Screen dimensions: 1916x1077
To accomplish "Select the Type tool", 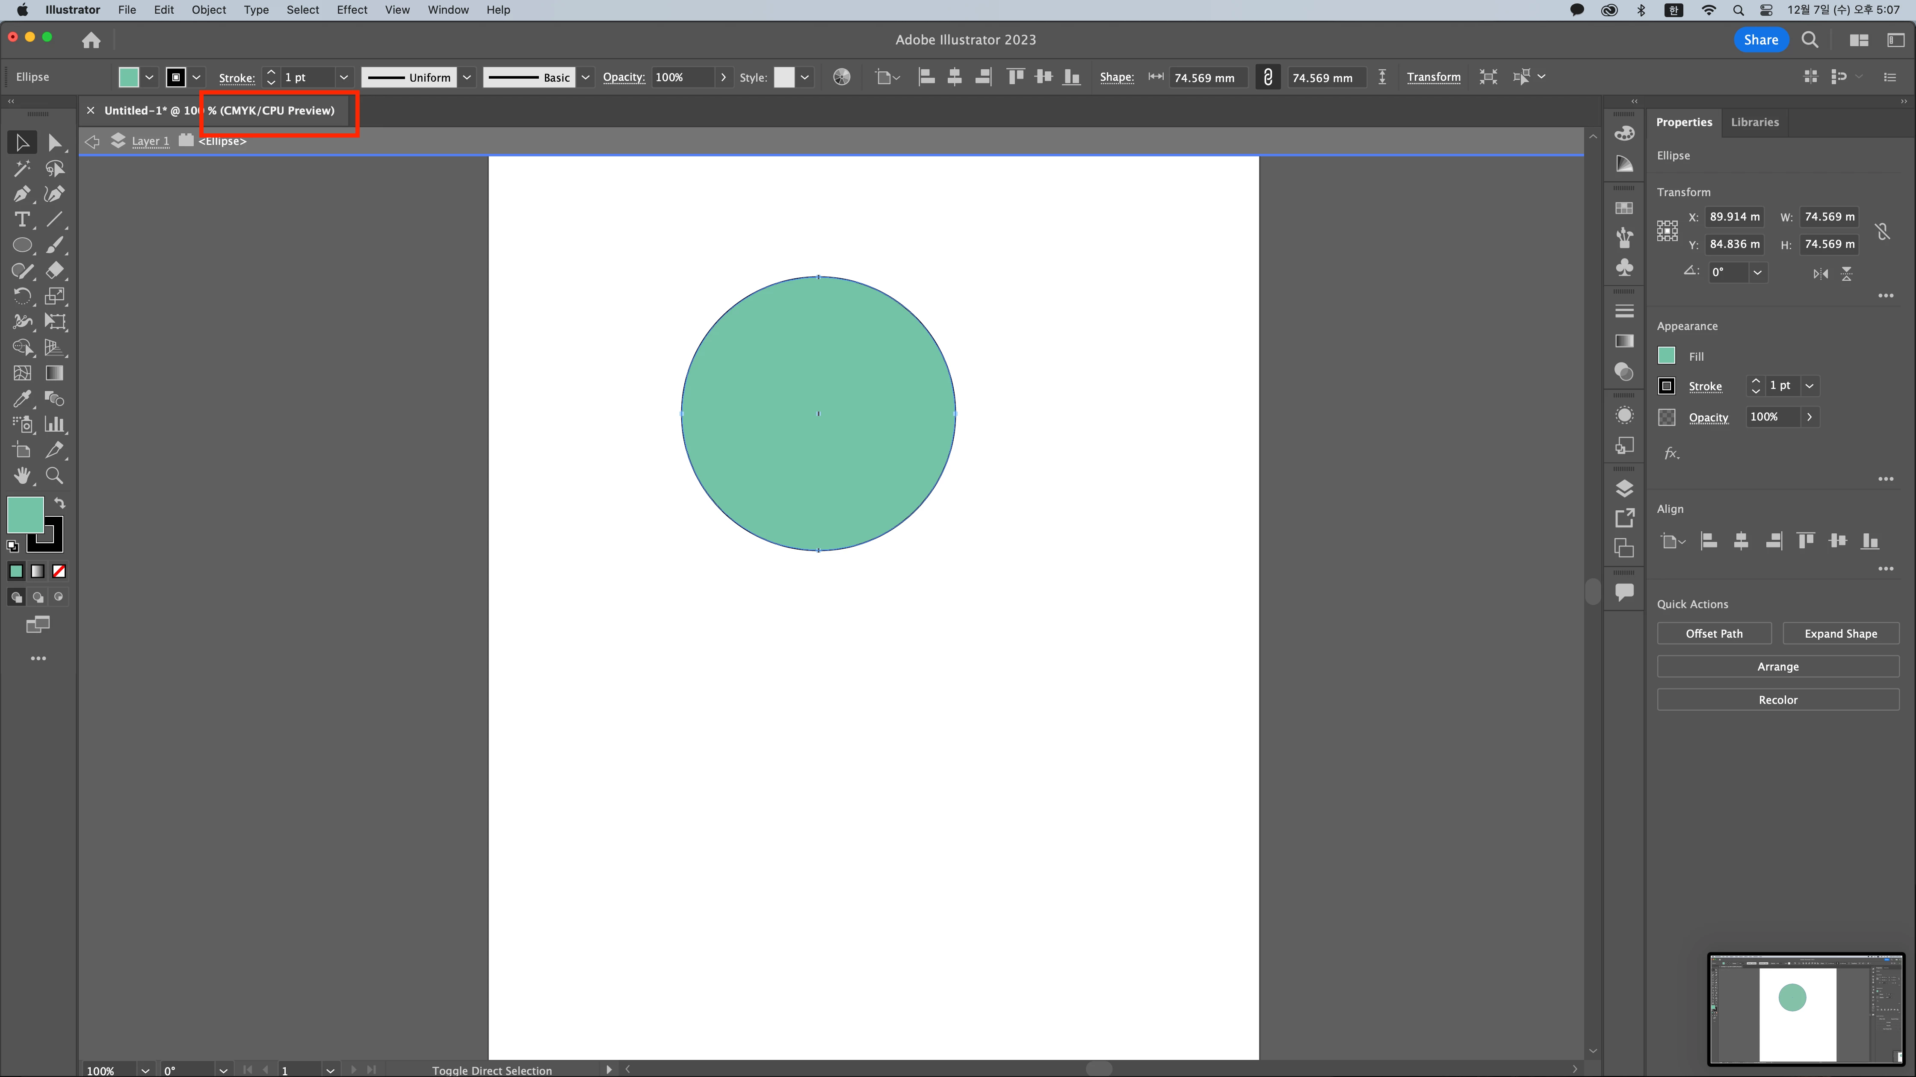I will click(x=21, y=219).
